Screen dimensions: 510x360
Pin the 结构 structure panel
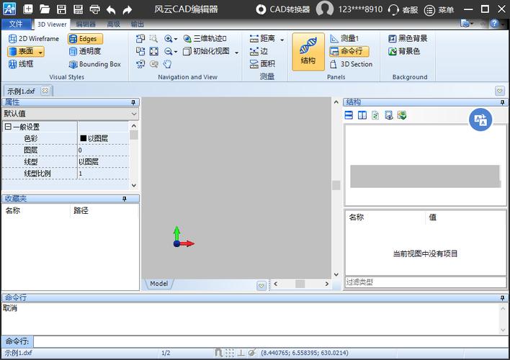coord(502,102)
